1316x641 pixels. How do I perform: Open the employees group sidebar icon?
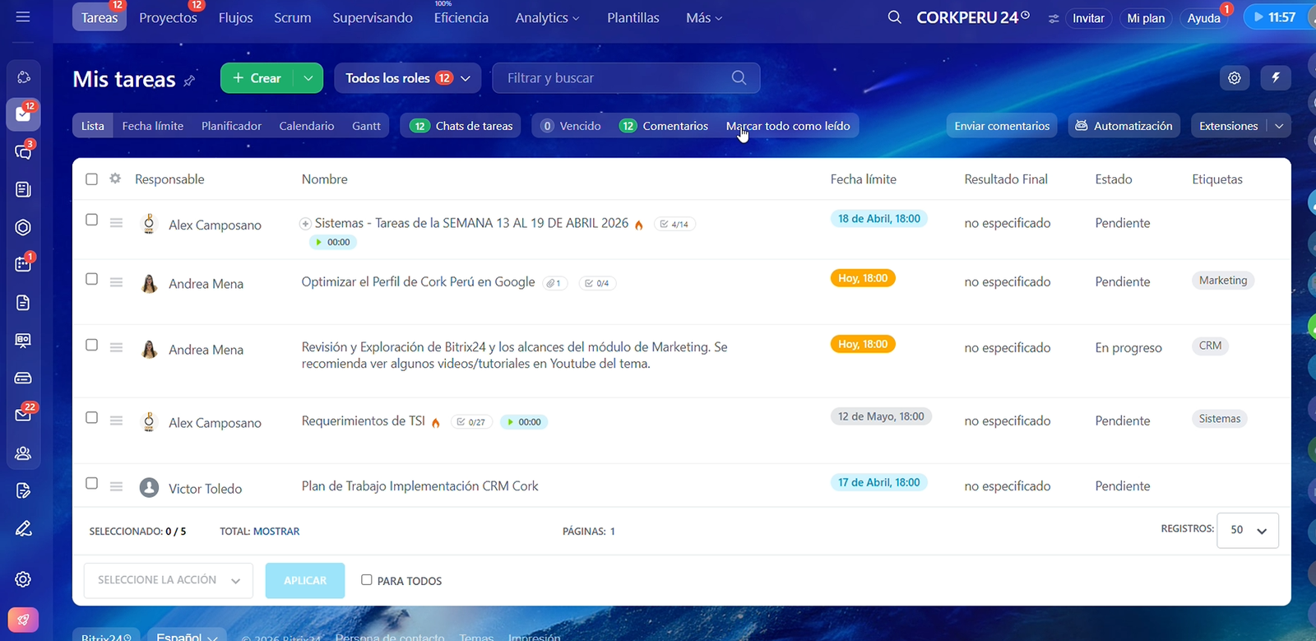point(23,453)
